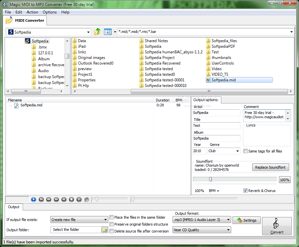The height and width of the screenshot is (247, 299).
Task: Pause playback with the Pause icon
Action: 79,200
